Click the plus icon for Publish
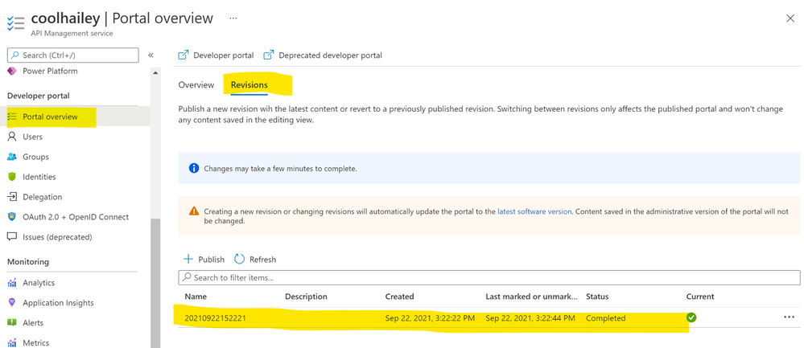Image resolution: width=804 pixels, height=348 pixels. [188, 259]
